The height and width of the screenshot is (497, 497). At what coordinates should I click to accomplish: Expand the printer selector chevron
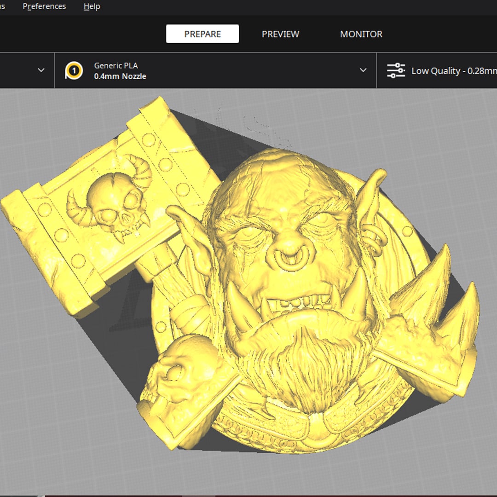coord(41,70)
